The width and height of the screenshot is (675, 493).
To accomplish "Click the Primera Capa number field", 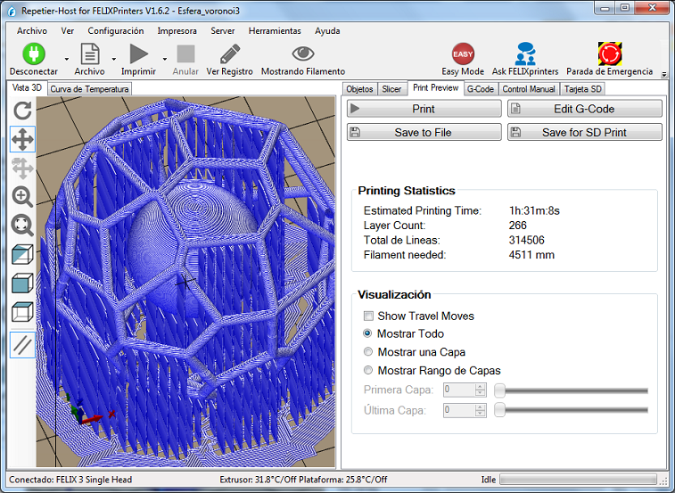I will 459,390.
